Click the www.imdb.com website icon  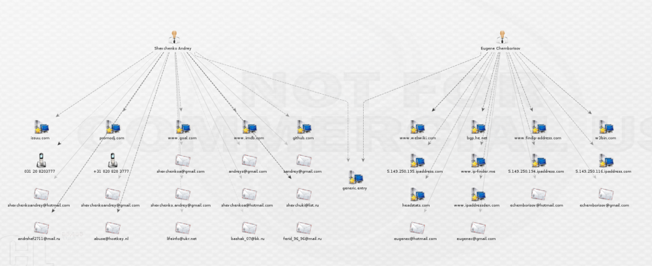point(249,127)
